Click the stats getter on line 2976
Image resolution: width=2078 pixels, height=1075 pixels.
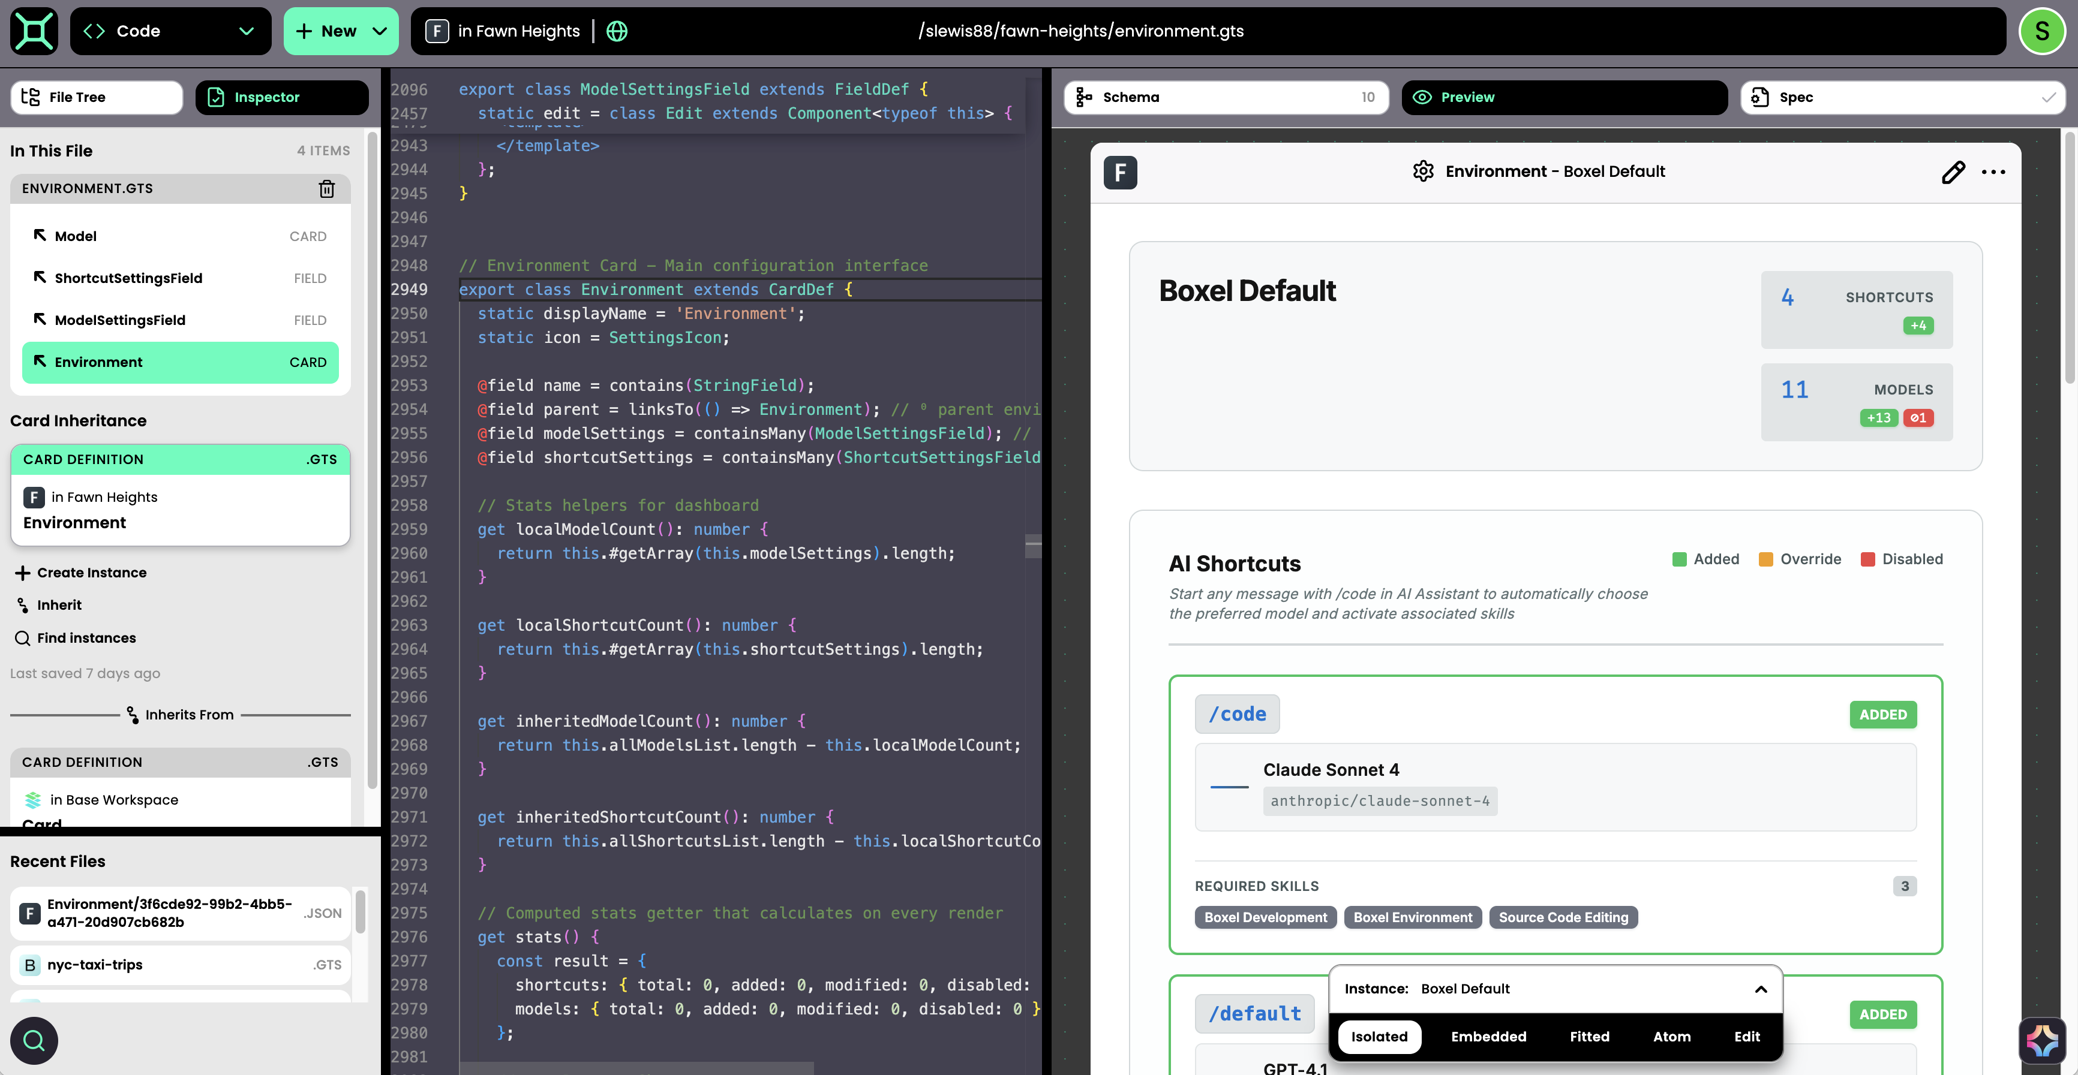[x=539, y=937]
